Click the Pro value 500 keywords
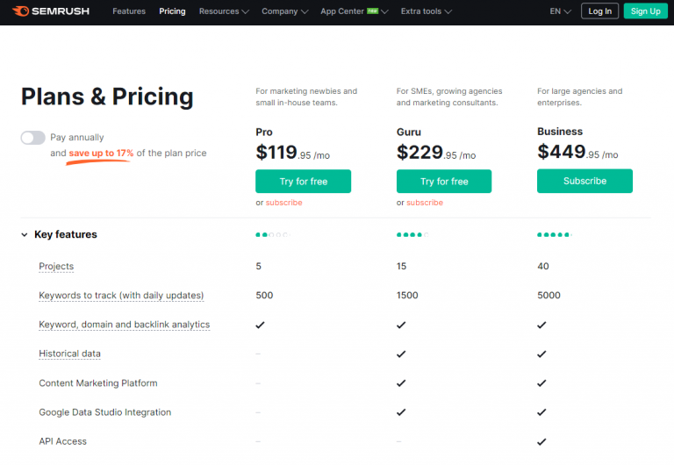674x465 pixels. tap(264, 296)
